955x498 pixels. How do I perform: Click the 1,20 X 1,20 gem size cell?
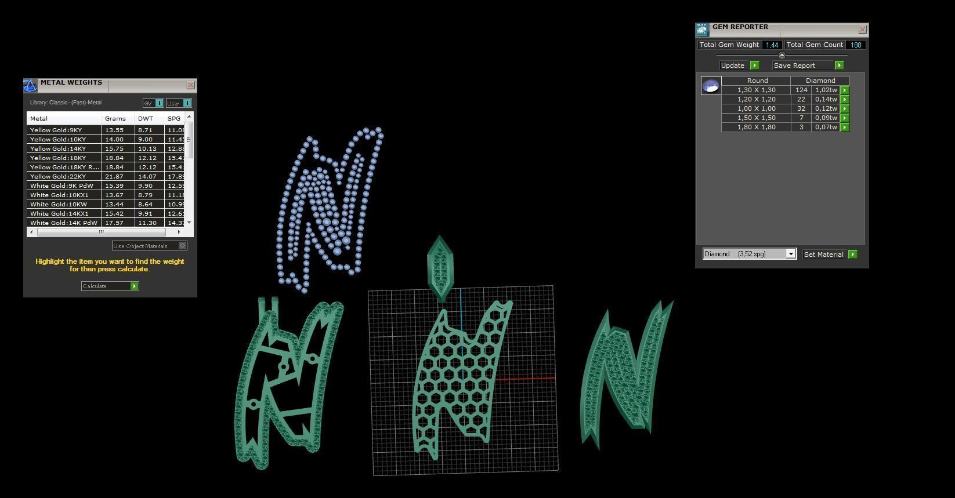click(x=756, y=99)
